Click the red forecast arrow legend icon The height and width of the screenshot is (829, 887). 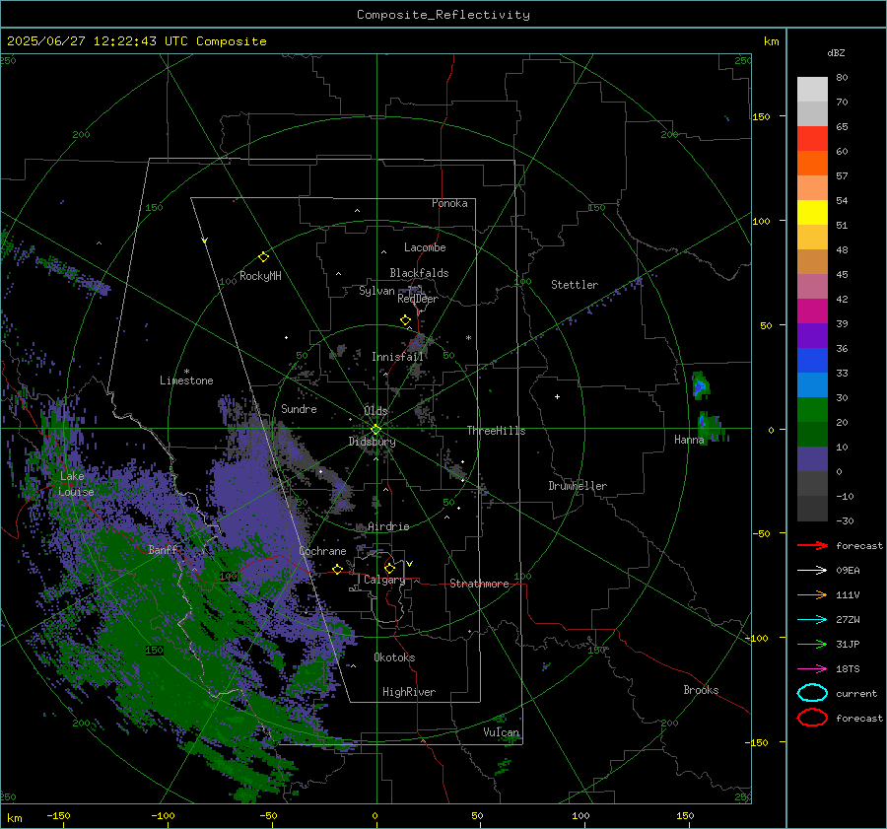812,545
